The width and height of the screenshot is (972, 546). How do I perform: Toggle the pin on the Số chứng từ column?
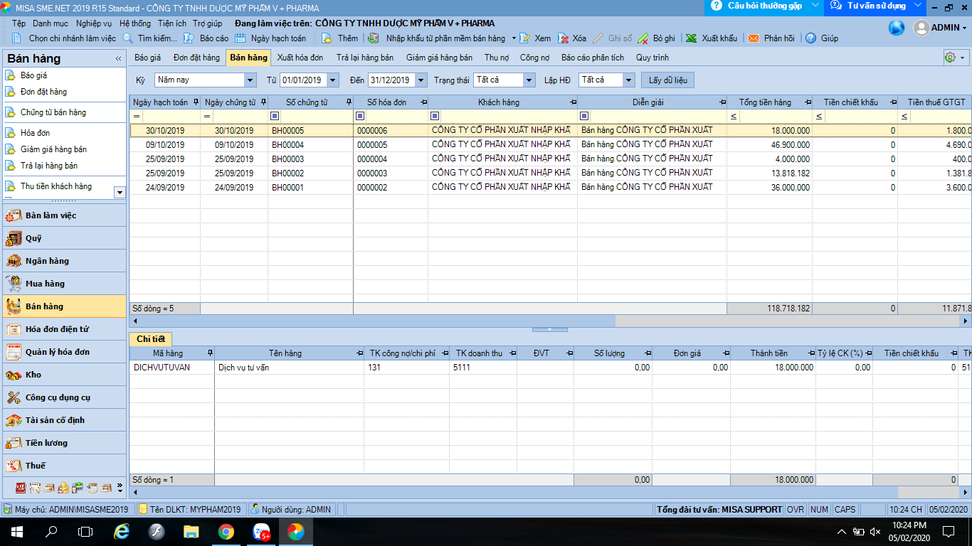tap(348, 102)
